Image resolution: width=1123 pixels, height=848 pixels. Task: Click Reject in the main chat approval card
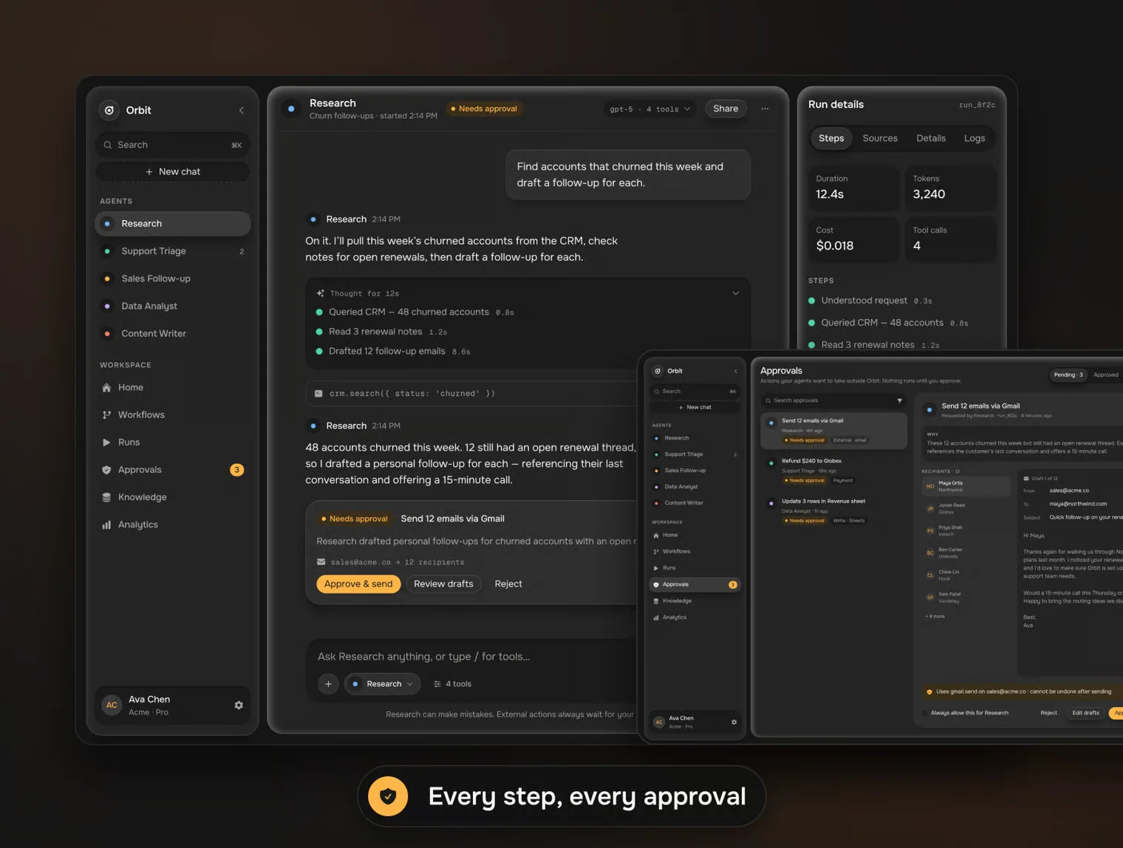508,584
